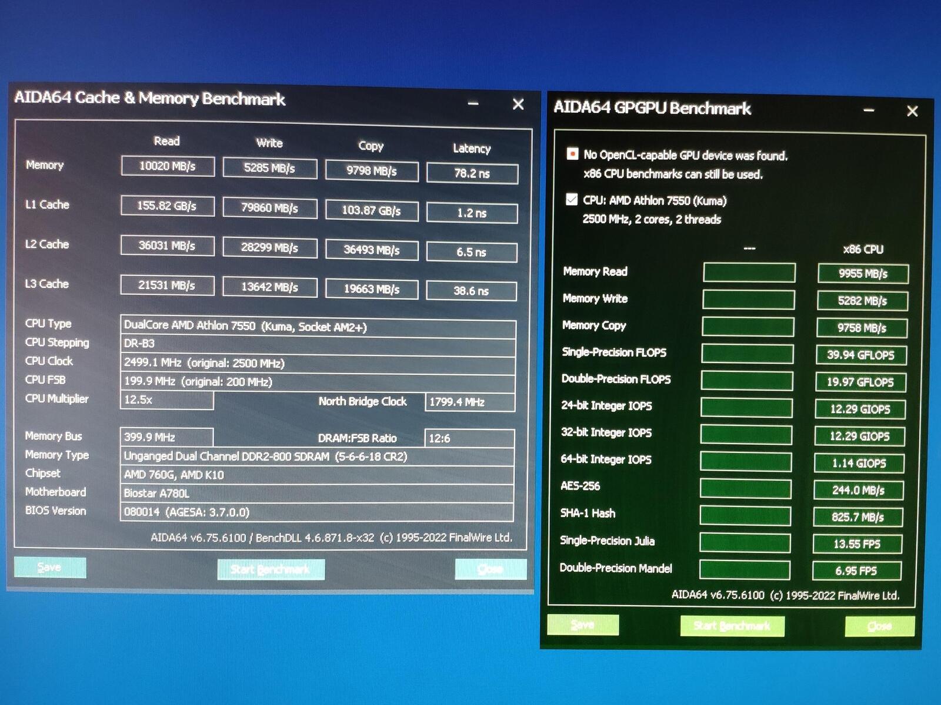This screenshot has height=705, width=941.
Task: Minimize the Cache & Memory Benchmark window
Action: (473, 104)
